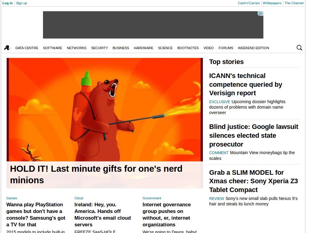Click the Games category label
This screenshot has height=233, width=310.
tap(12, 198)
